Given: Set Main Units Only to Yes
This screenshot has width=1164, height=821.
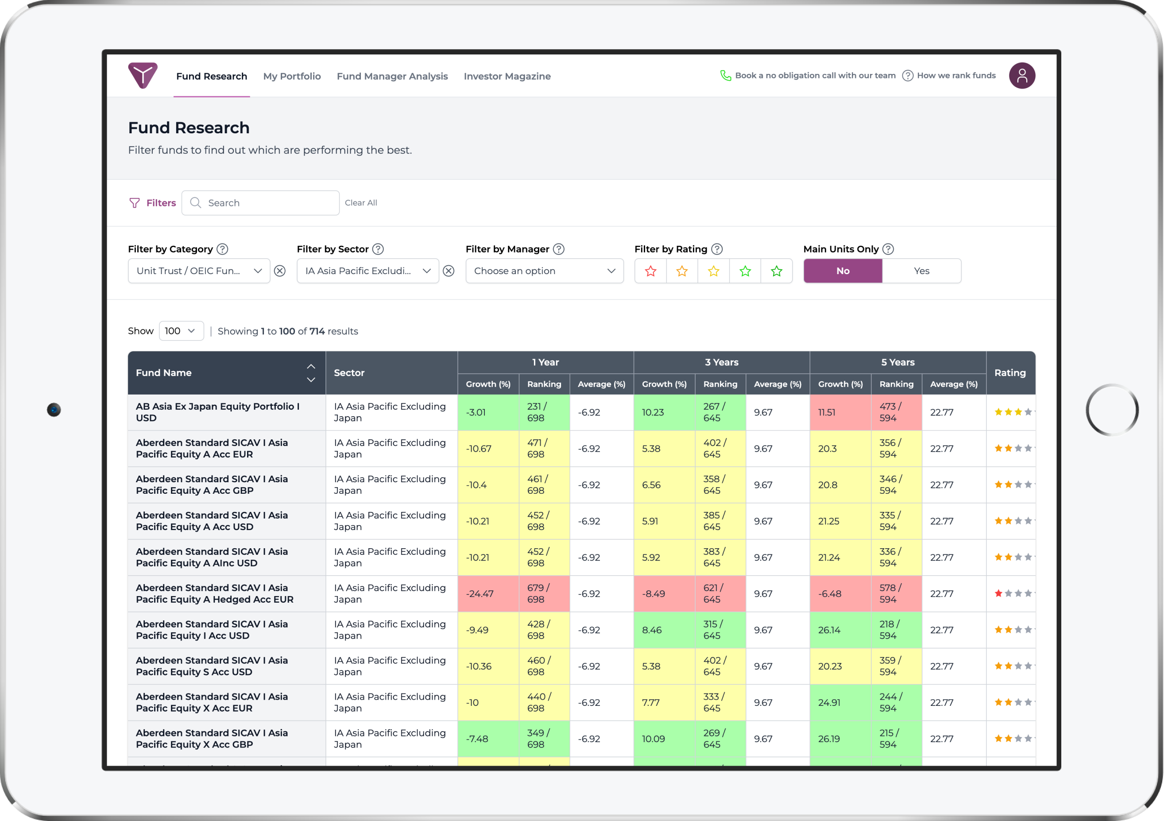Looking at the screenshot, I should click(x=921, y=271).
